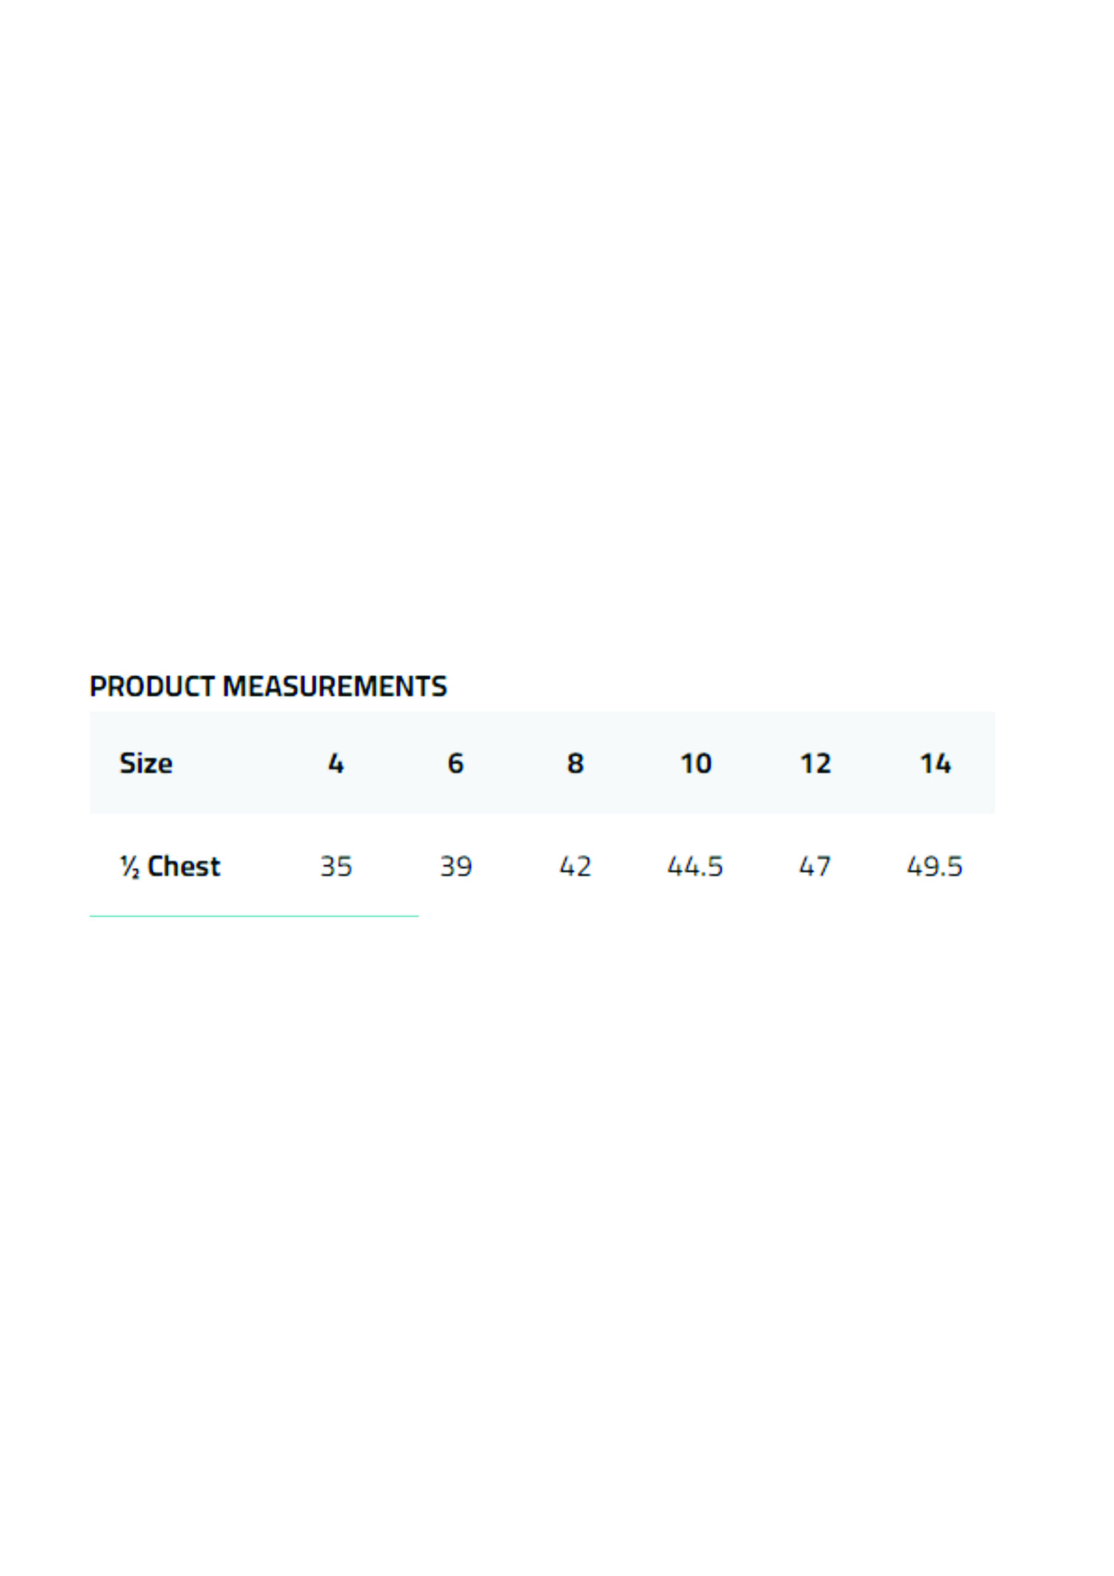
Task: Click size 12 column header
Action: coord(815,763)
